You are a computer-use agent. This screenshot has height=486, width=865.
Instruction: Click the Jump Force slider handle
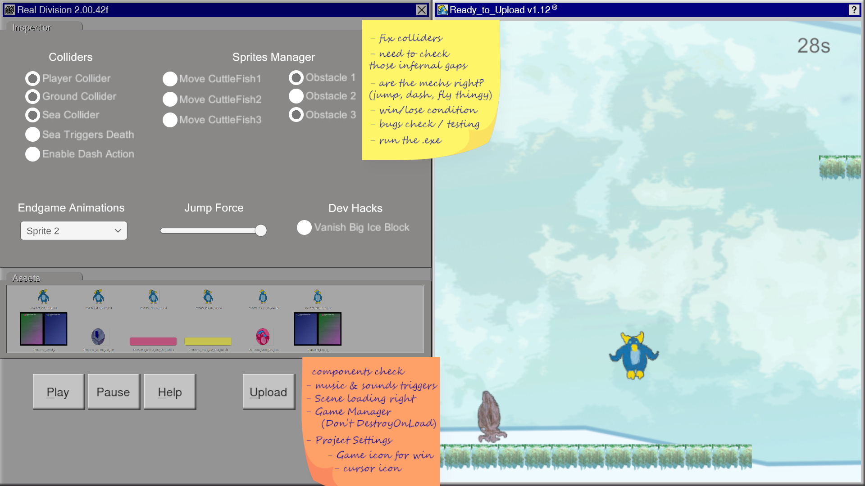tap(260, 231)
